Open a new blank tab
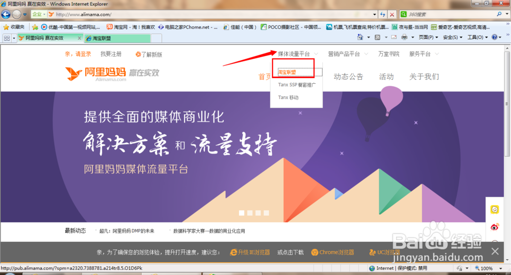This screenshot has width=511, height=275. (156, 38)
